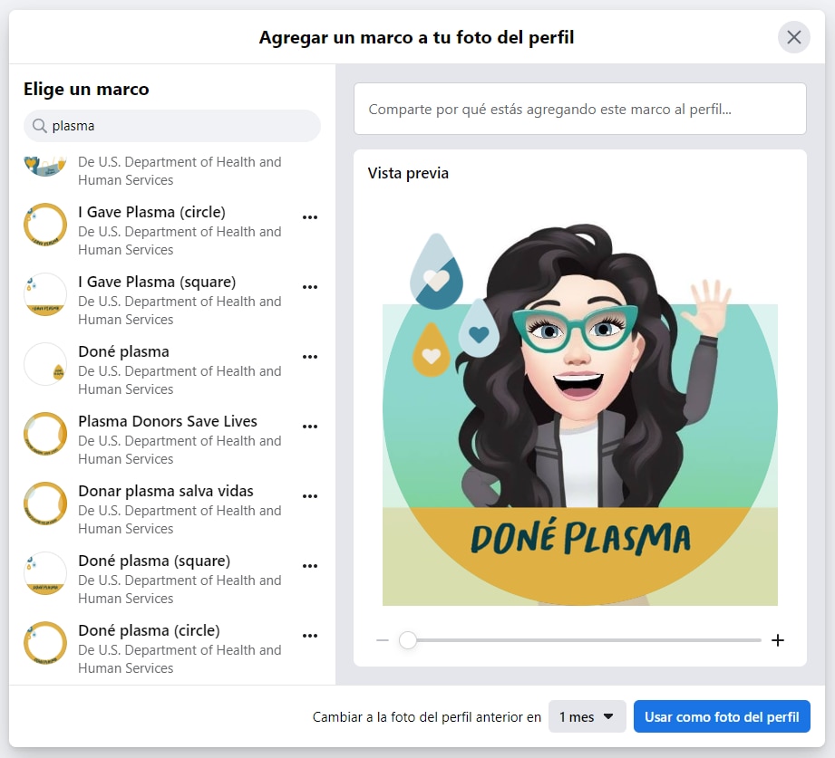Click Usar como foto del perfil button
The height and width of the screenshot is (758, 835).
(x=722, y=716)
